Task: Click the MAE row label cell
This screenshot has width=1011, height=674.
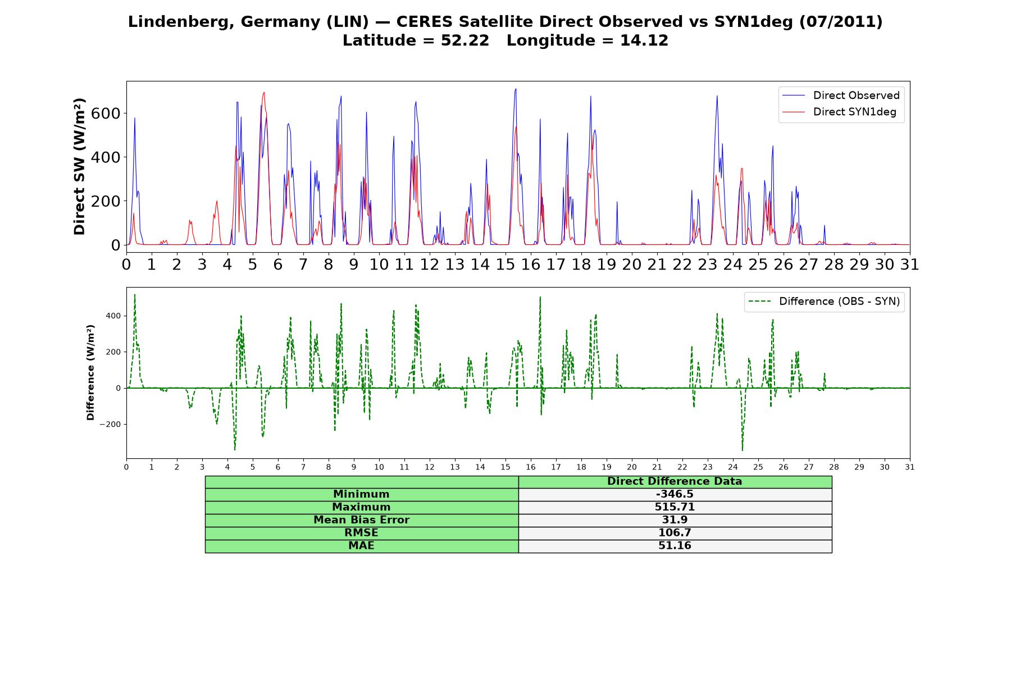Action: tap(361, 546)
